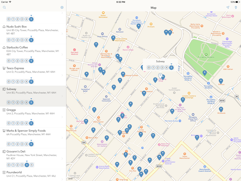The height and width of the screenshot is (181, 241).
Task: Set Greggs rating to 4
Action: click(27, 123)
